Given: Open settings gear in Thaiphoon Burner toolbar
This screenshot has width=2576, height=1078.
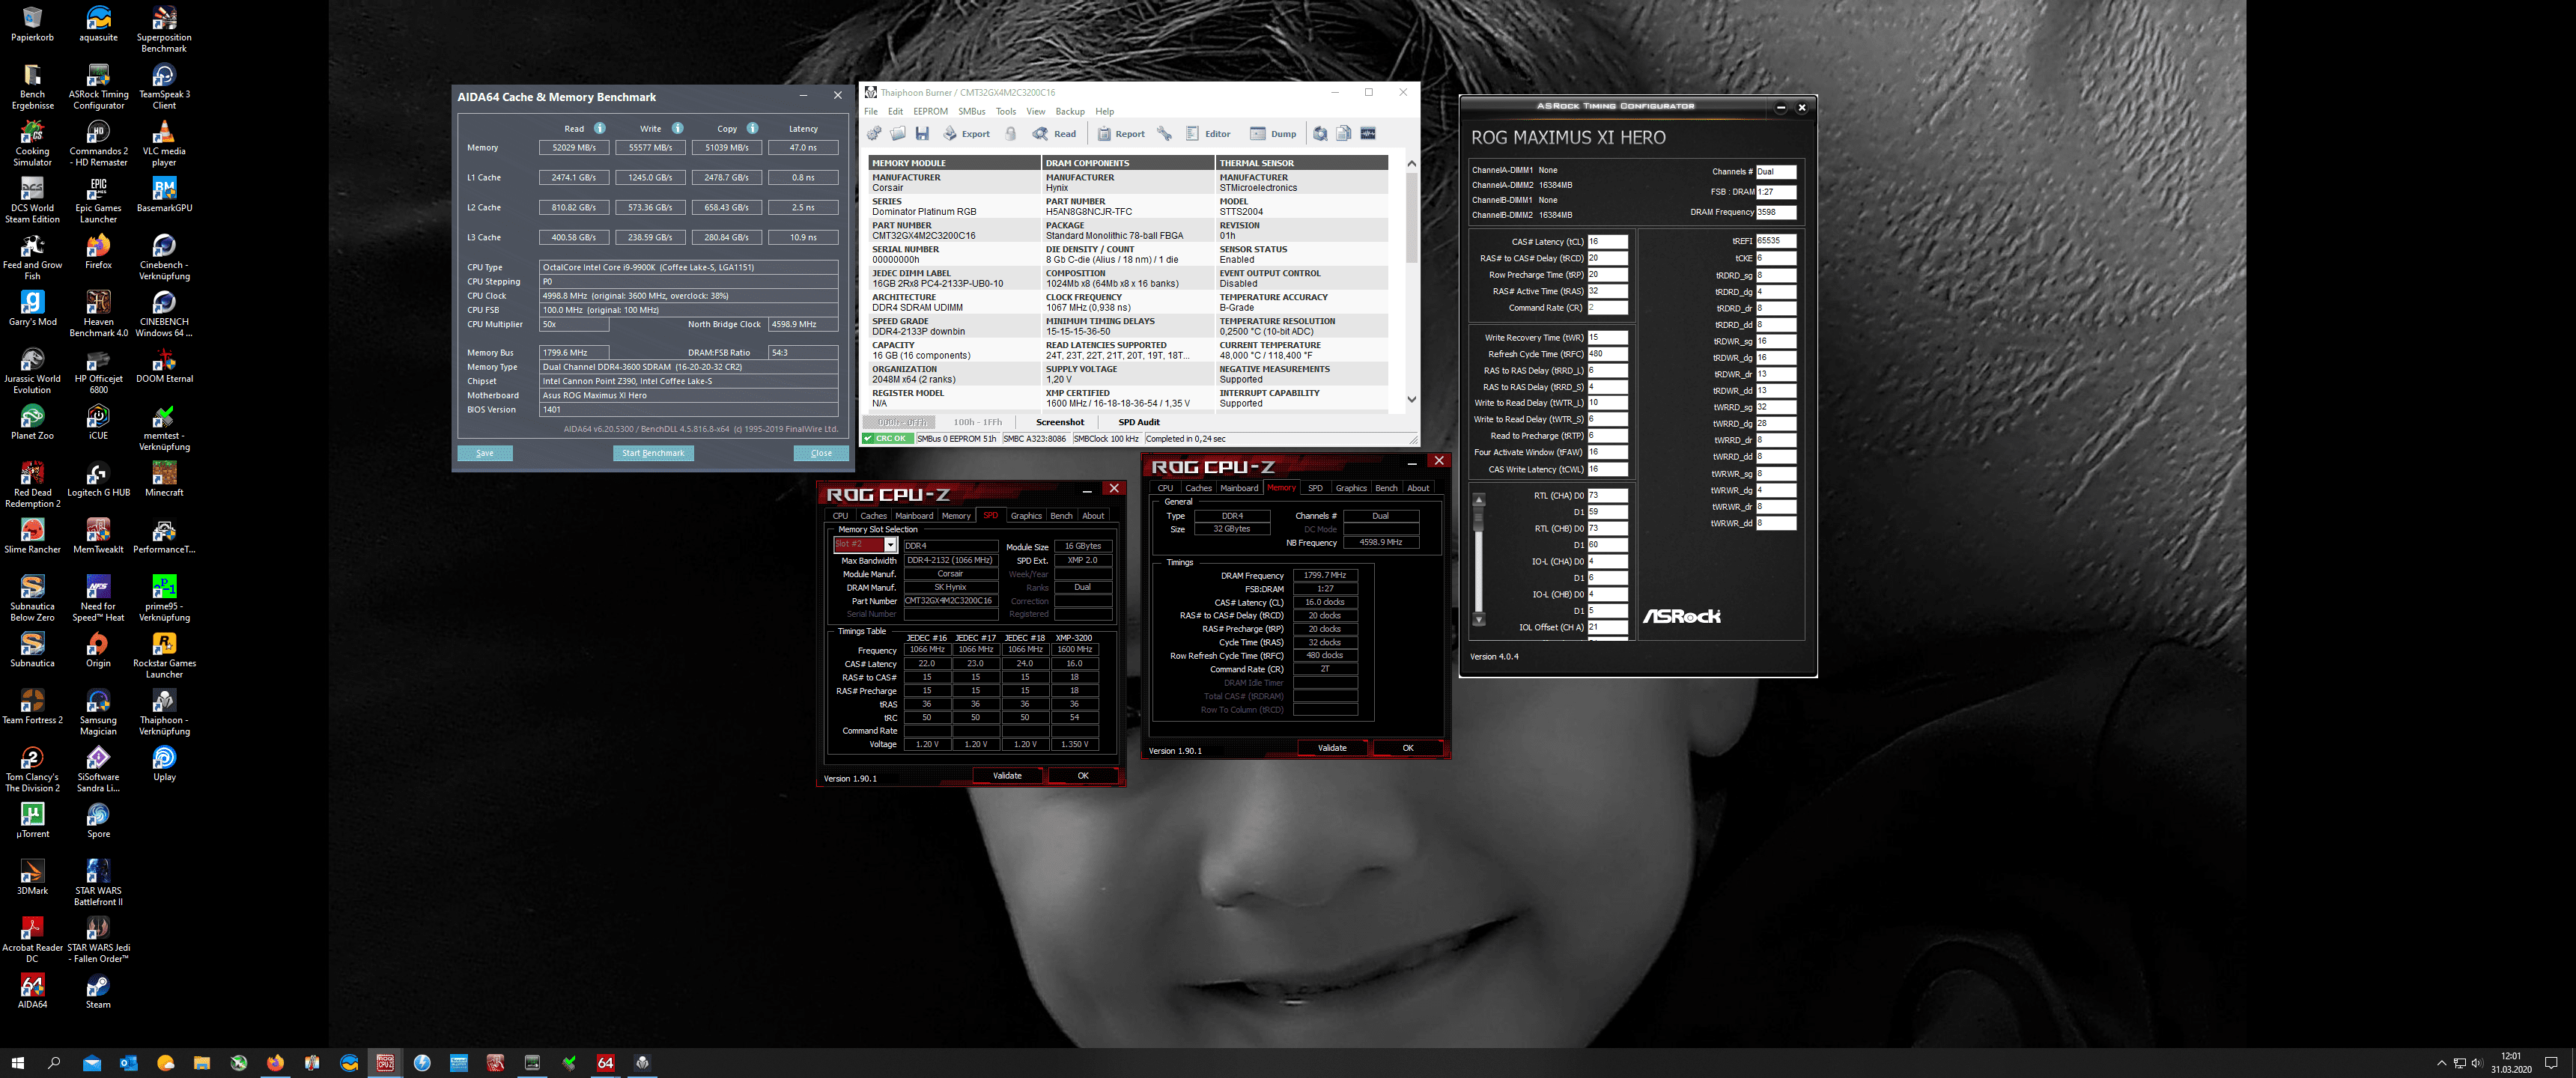Looking at the screenshot, I should pyautogui.click(x=874, y=133).
